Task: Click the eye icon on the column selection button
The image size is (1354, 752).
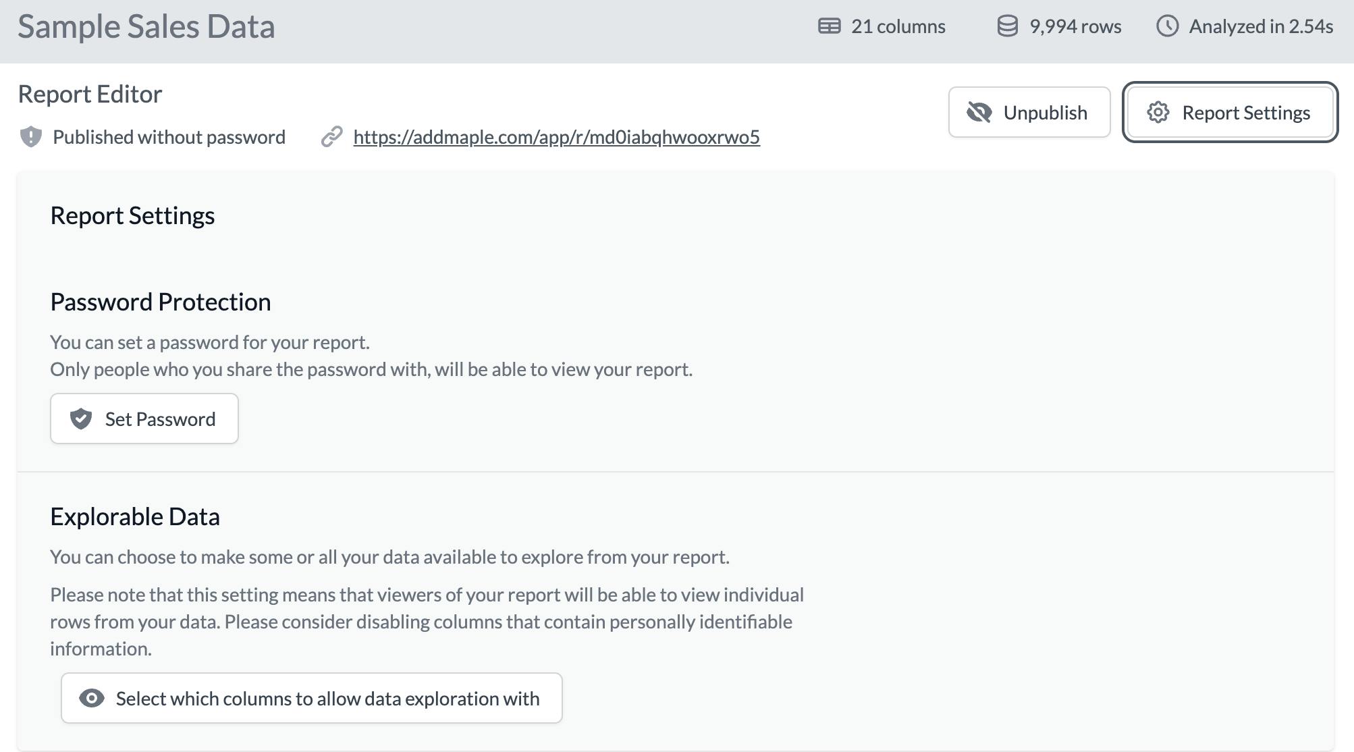Action: pos(92,698)
